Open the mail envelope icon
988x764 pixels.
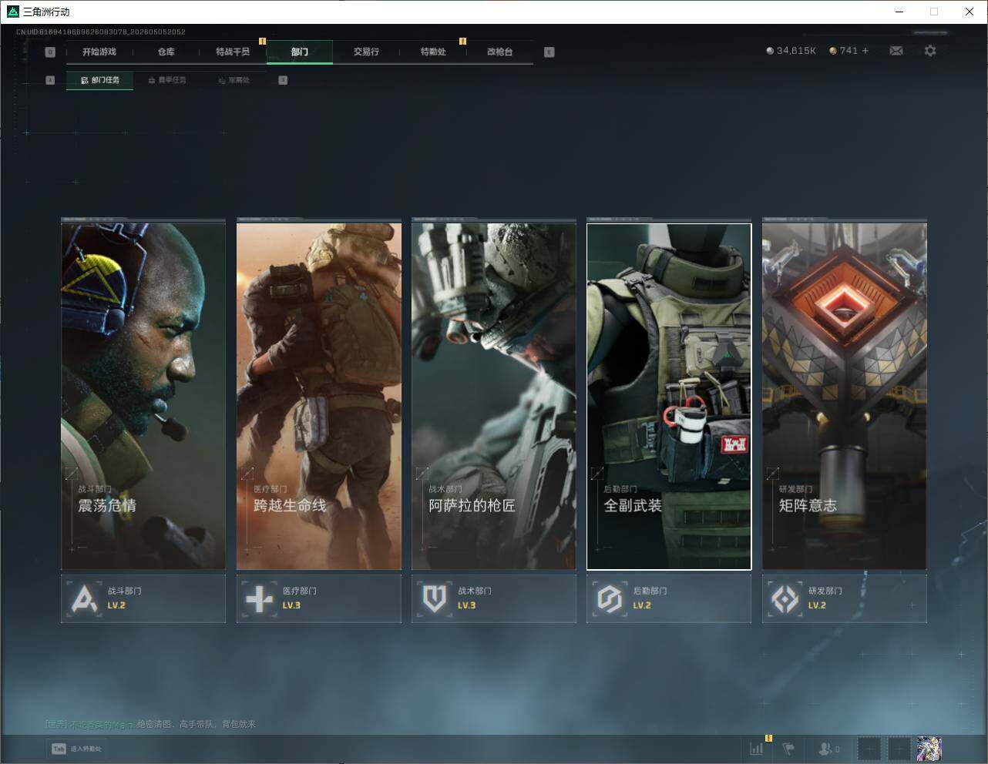pos(896,51)
